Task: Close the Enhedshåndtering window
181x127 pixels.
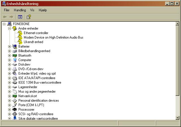Action: (177, 4)
